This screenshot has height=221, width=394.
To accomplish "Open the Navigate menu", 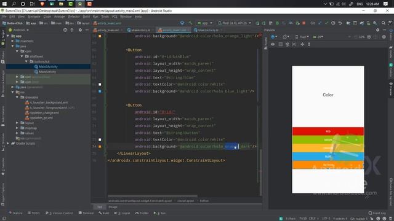I will 34,17.
